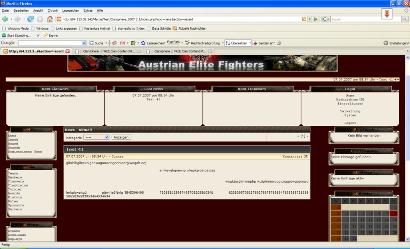Open the Kostenlose Hotmail bookmark
The image size is (410, 249).
coord(94,28)
